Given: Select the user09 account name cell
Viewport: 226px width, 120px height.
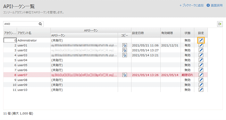Looking at the screenshot, I should tap(34, 85).
